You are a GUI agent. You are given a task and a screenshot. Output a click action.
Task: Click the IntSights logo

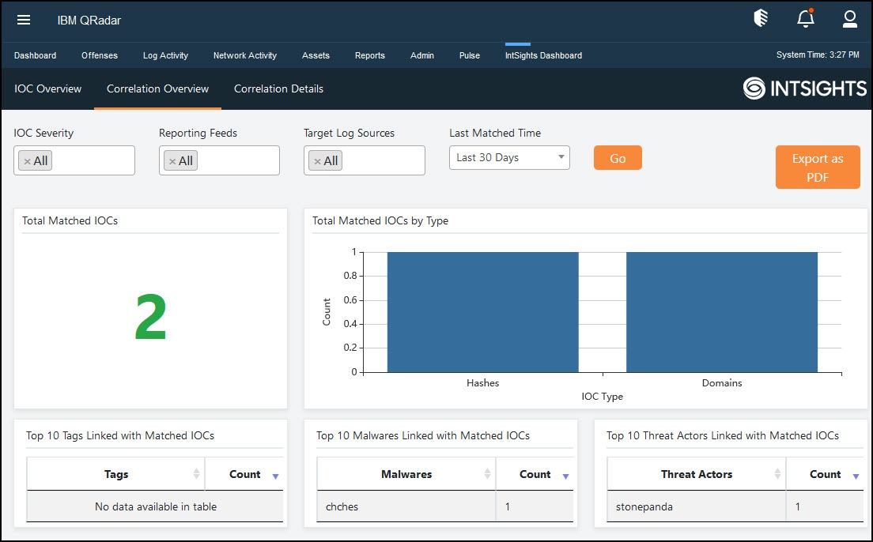(x=804, y=88)
